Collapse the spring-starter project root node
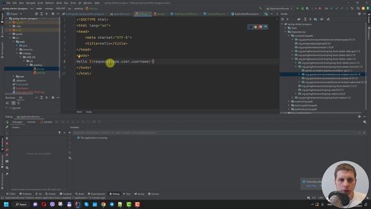 6,19
